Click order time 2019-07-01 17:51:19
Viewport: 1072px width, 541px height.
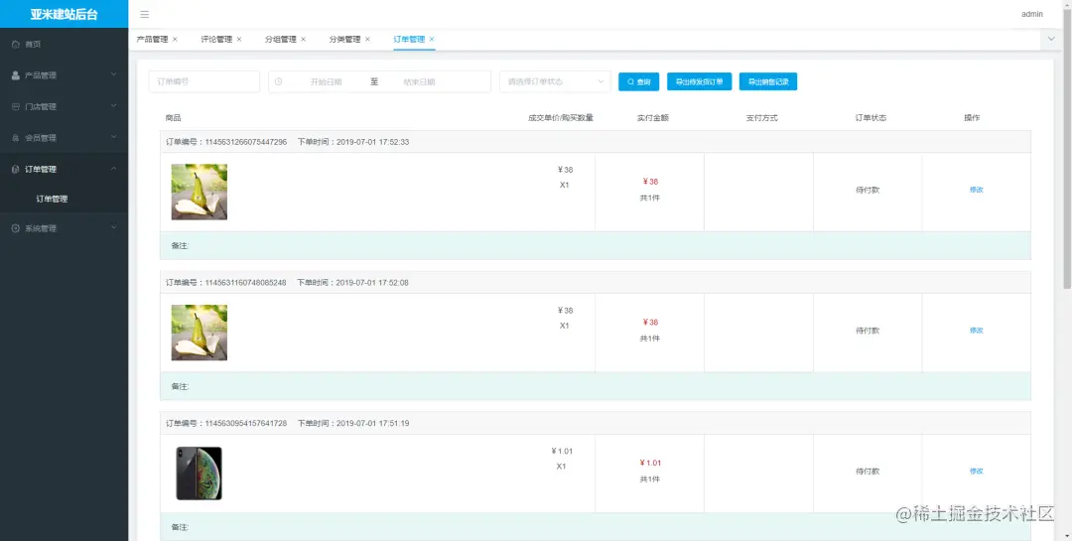372,423
